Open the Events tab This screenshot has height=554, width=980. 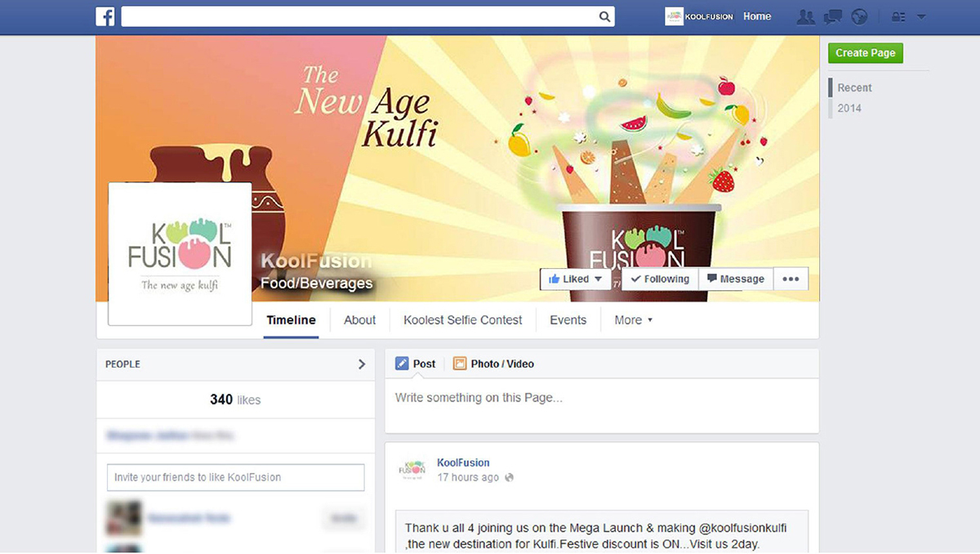click(x=568, y=320)
